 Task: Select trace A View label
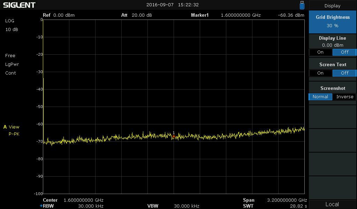[x=12, y=127]
